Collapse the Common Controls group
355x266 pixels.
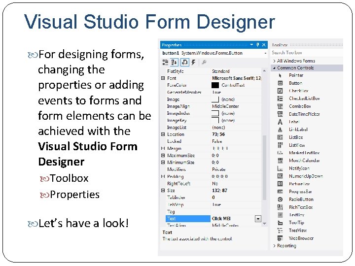[274, 68]
